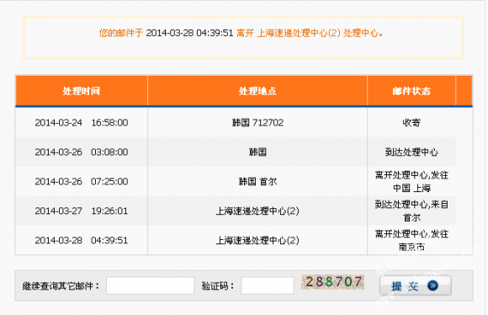The width and height of the screenshot is (488, 315).
Task: Click the 处理时间 column header
Action: [x=82, y=91]
